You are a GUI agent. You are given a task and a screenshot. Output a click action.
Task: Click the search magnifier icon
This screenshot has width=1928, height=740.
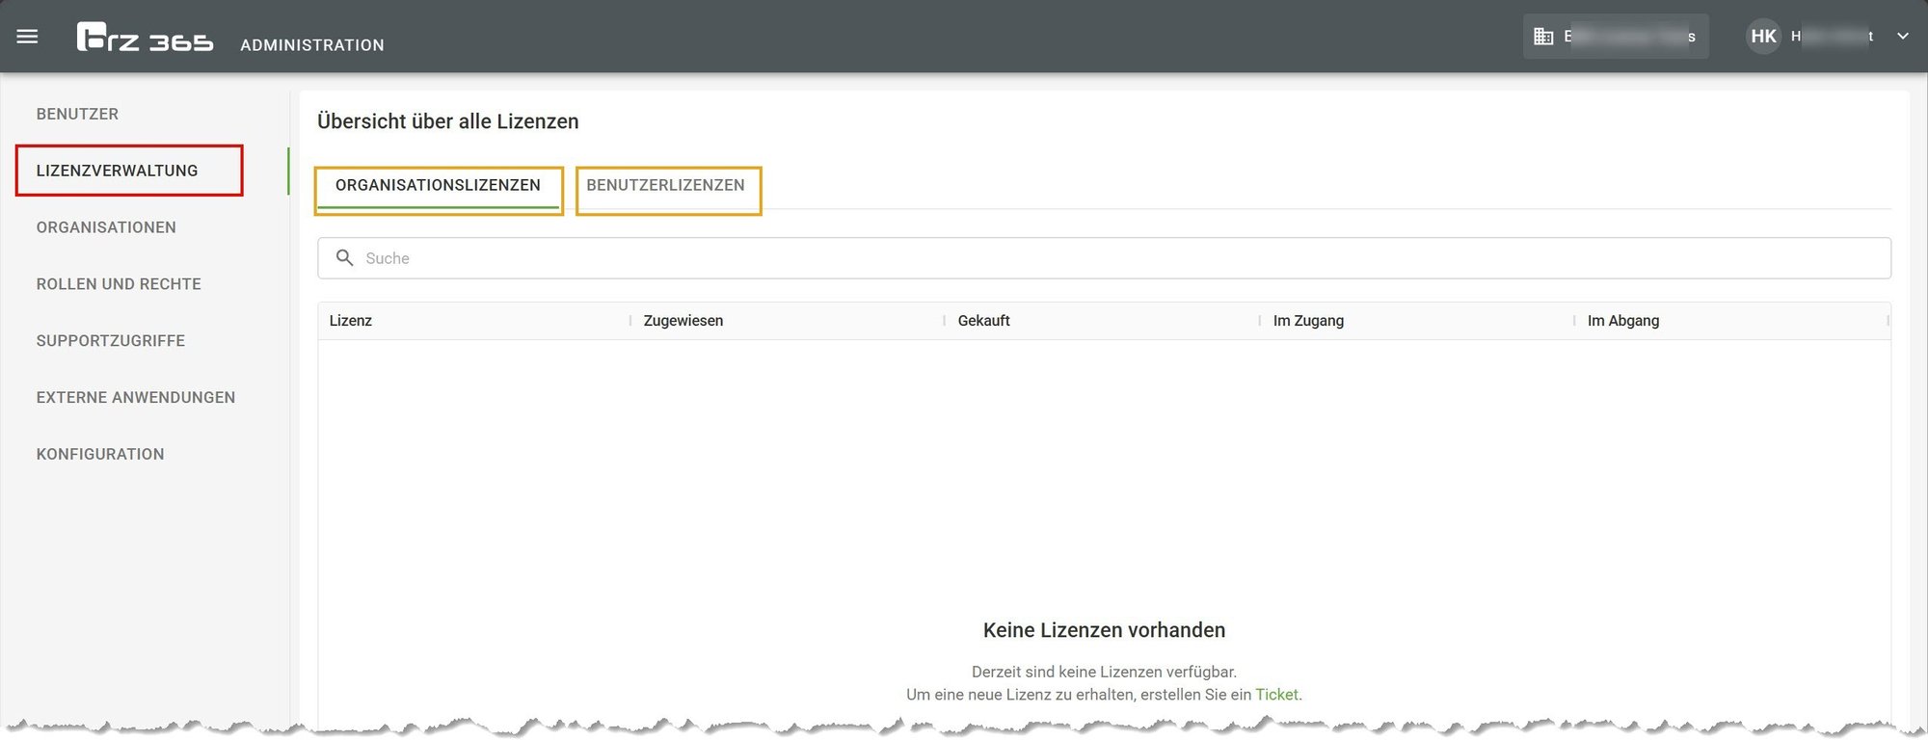point(344,257)
